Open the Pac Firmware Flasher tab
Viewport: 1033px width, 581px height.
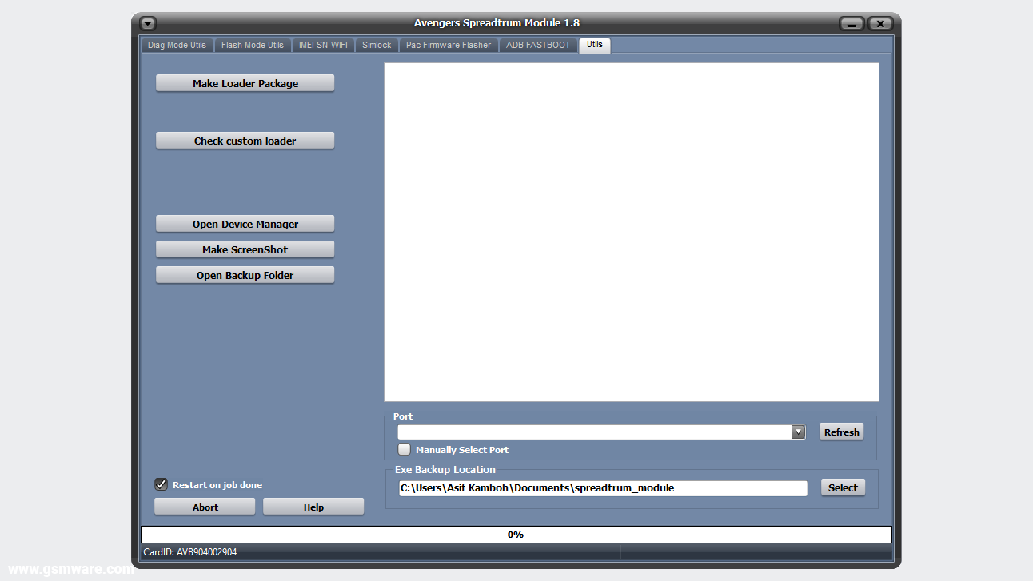click(x=448, y=45)
